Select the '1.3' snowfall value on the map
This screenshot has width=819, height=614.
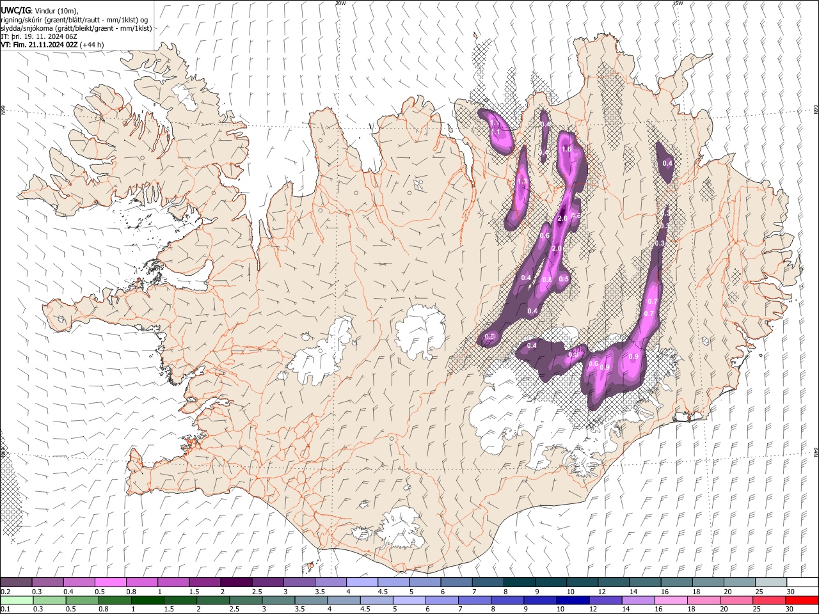(x=522, y=182)
